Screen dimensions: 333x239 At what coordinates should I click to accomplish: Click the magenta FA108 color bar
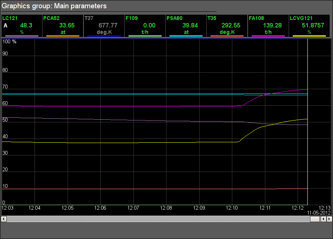pos(268,36)
